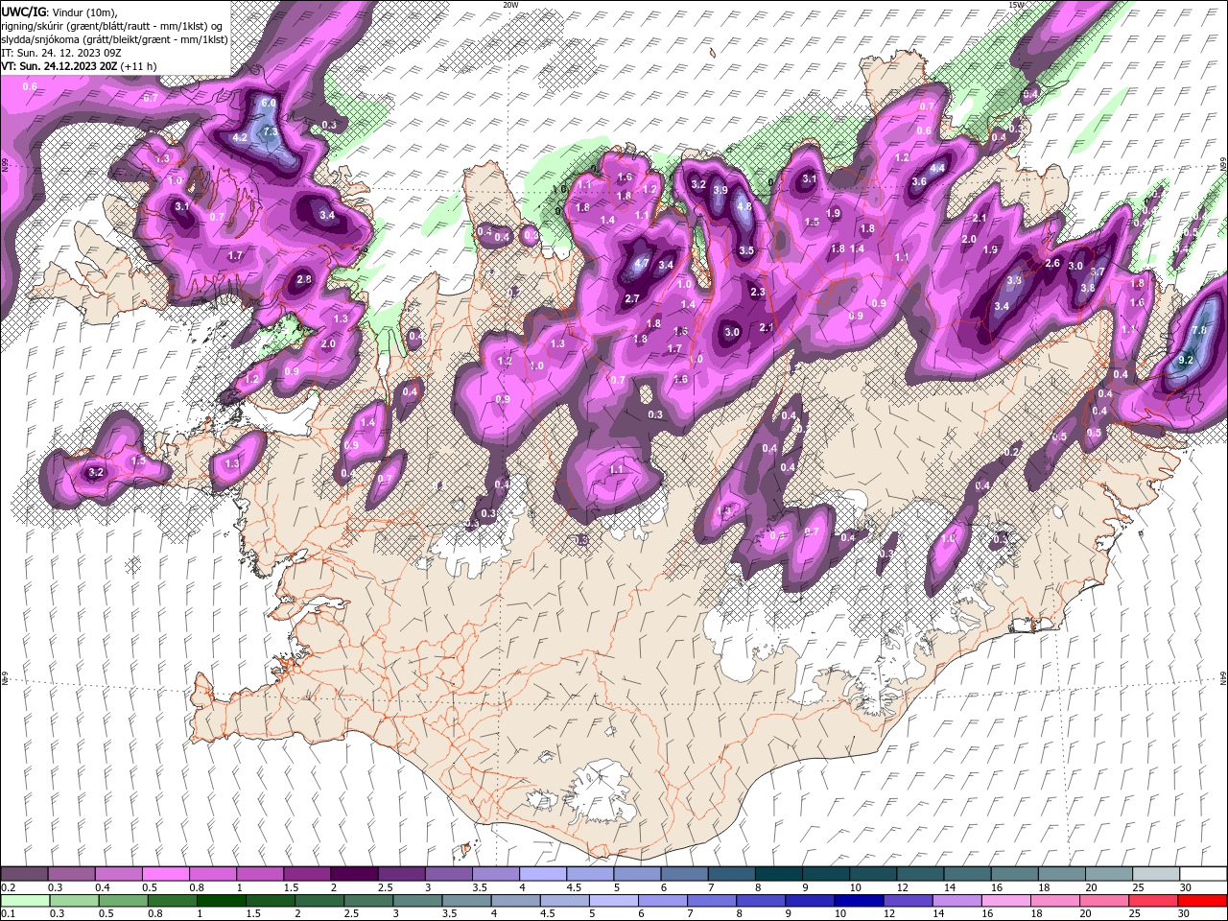Pick the snow scale swatch for 20–25
Viewport: 1228px width, 921px height.
point(1108,874)
